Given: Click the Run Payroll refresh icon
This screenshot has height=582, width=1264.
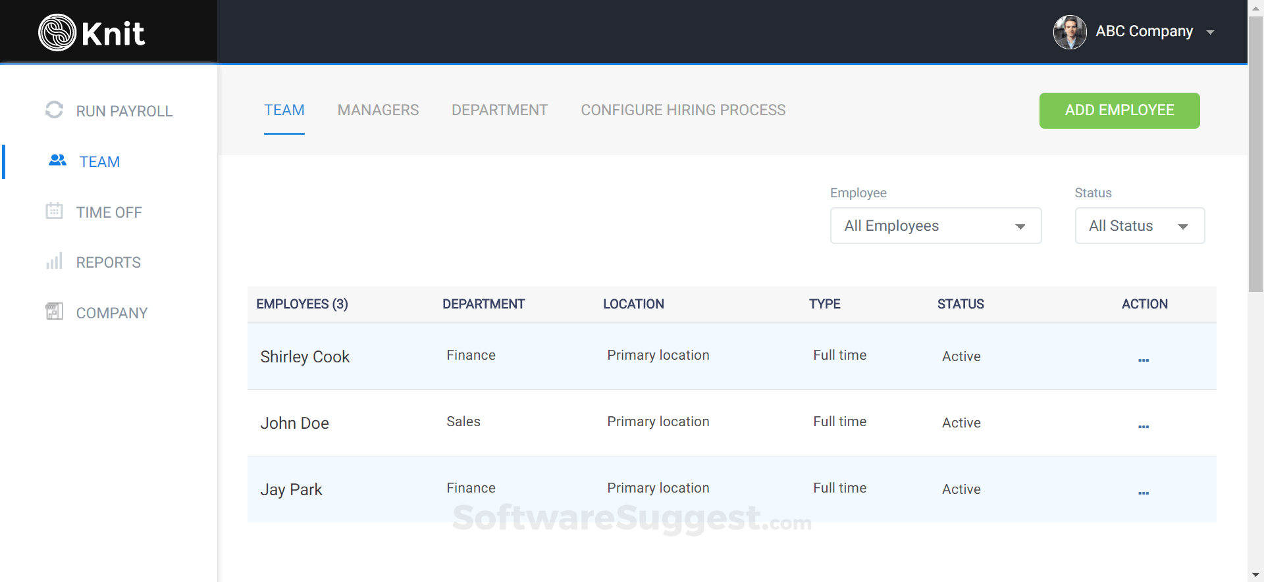Looking at the screenshot, I should (x=54, y=110).
